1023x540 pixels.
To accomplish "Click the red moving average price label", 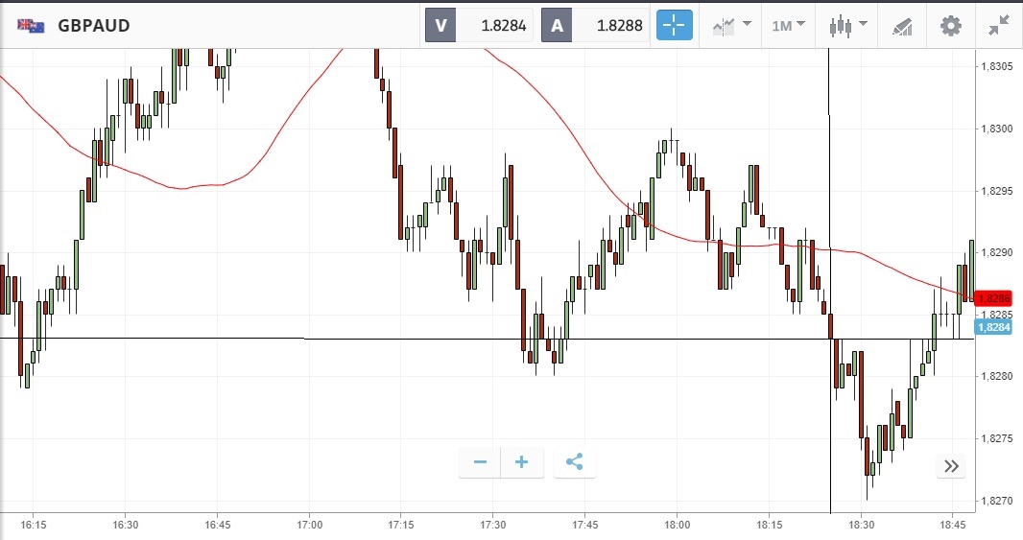I will (994, 298).
